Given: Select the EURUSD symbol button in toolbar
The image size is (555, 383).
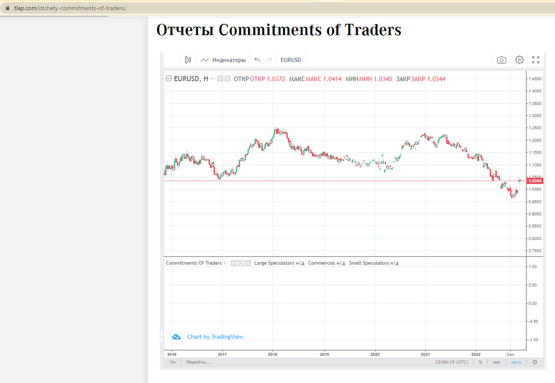Looking at the screenshot, I should (291, 60).
